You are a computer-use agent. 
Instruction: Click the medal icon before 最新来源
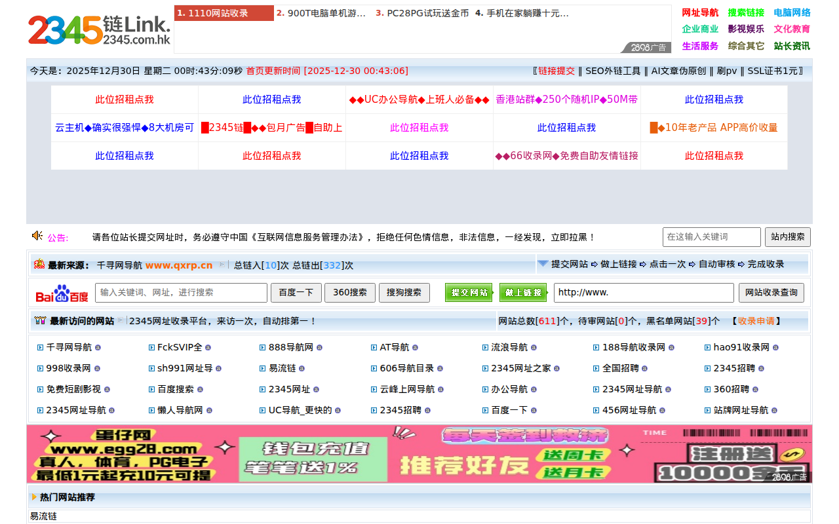coord(39,264)
